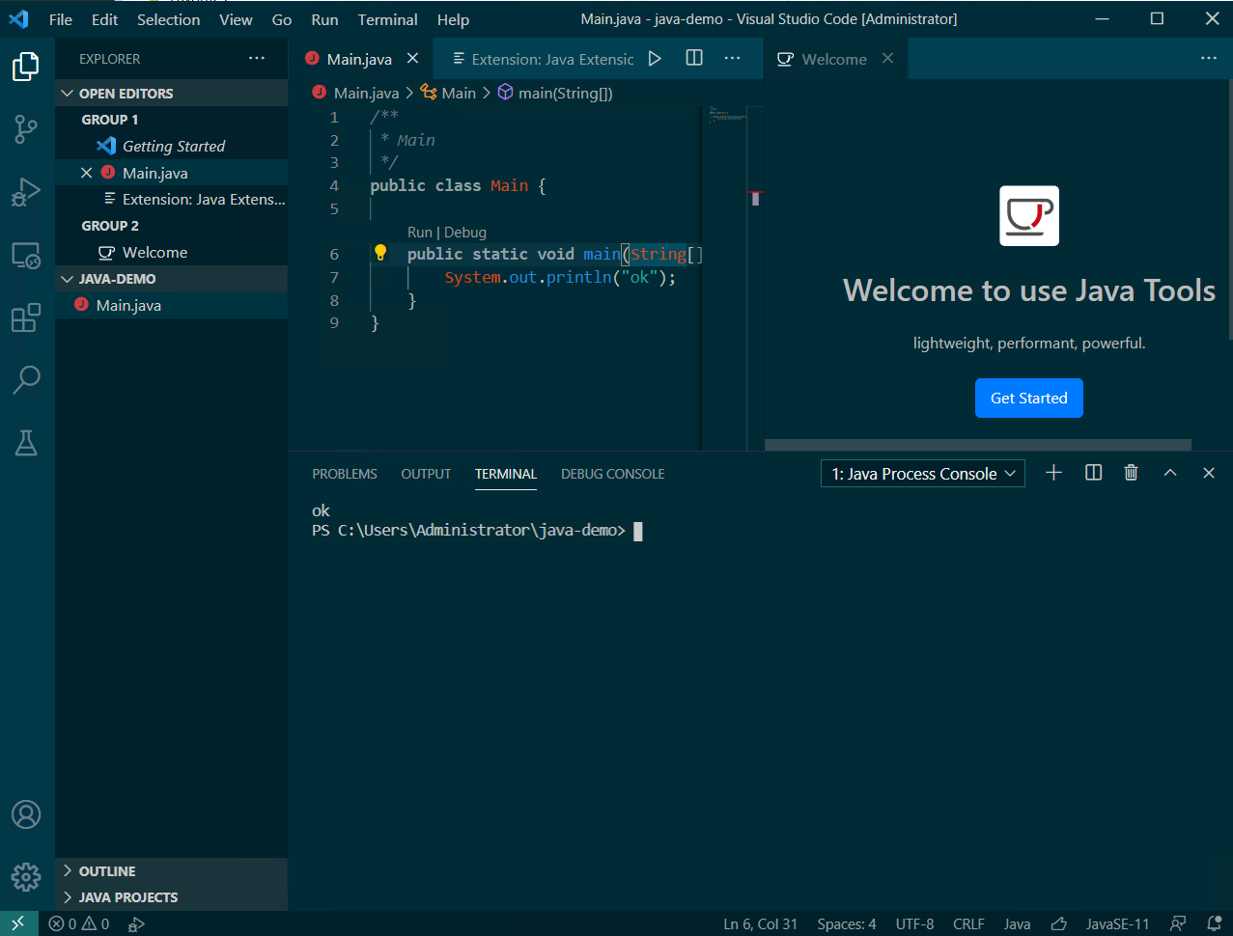Click the lightbulb quick fix icon
The width and height of the screenshot is (1233, 936).
coord(380,254)
